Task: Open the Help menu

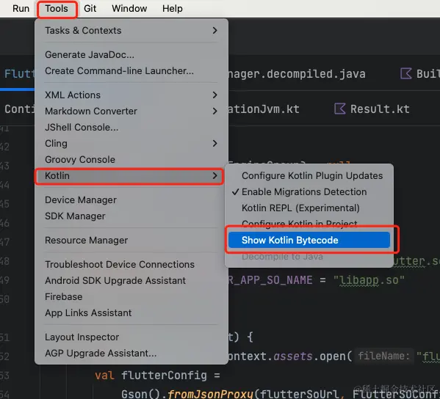Action: (173, 8)
